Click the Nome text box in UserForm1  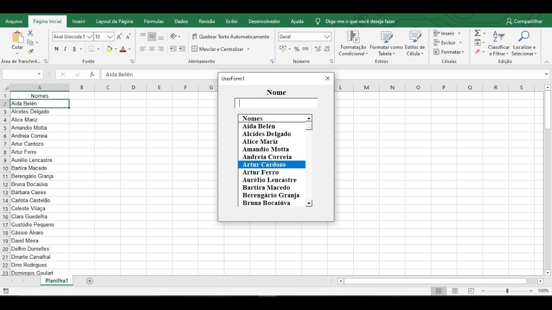(x=276, y=103)
